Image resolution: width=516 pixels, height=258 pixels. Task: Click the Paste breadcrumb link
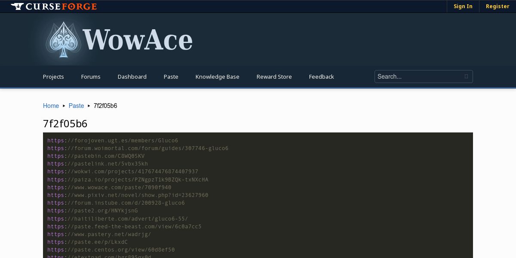(x=76, y=106)
